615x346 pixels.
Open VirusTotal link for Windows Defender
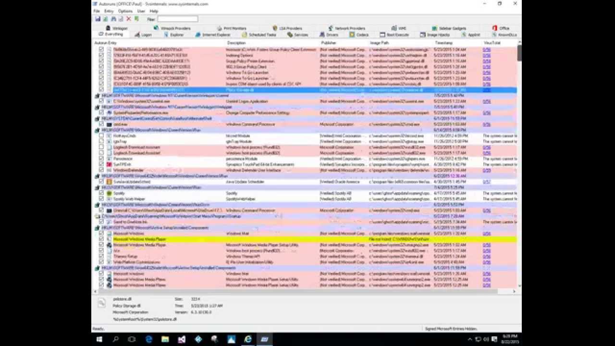pos(487,170)
